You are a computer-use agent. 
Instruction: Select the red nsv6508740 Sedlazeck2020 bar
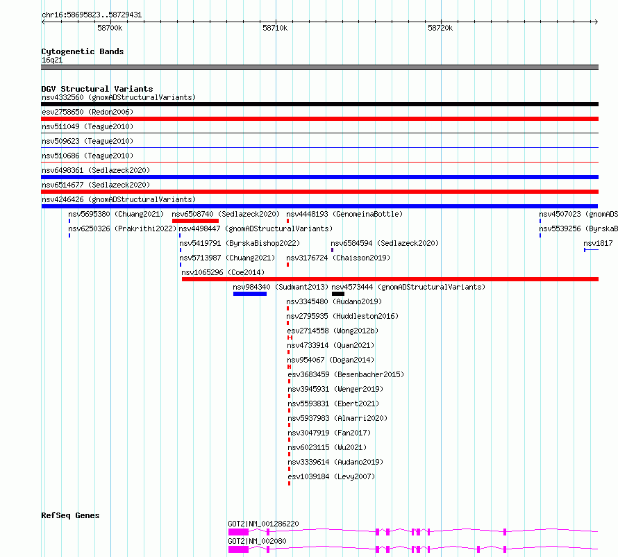pos(196,221)
